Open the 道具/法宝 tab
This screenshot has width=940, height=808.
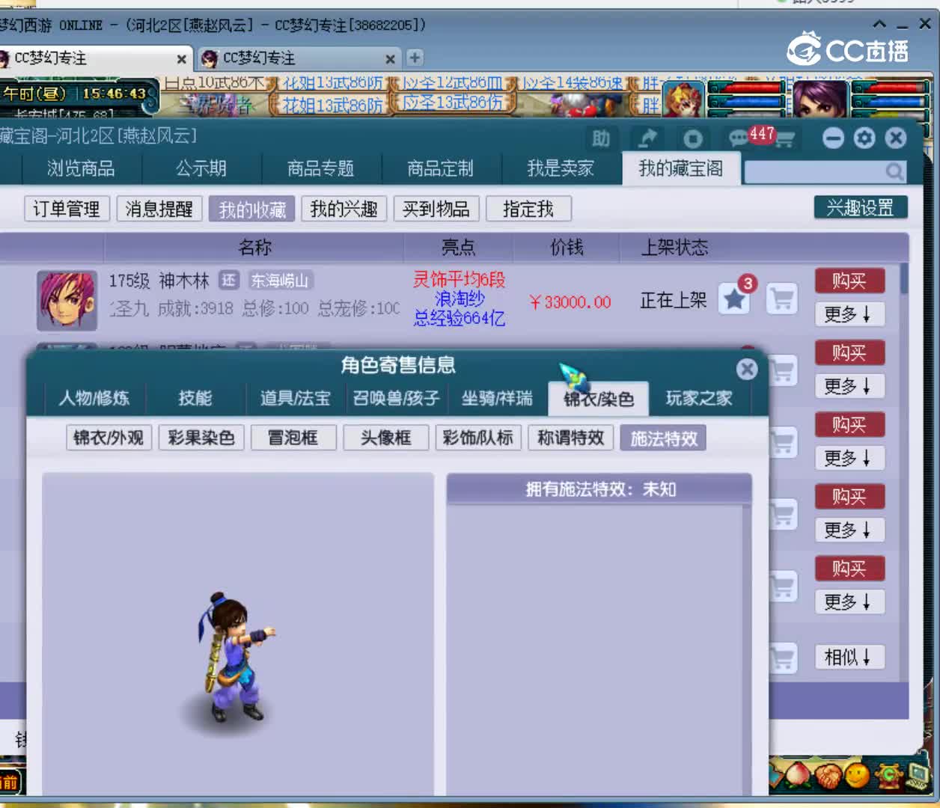coord(295,398)
